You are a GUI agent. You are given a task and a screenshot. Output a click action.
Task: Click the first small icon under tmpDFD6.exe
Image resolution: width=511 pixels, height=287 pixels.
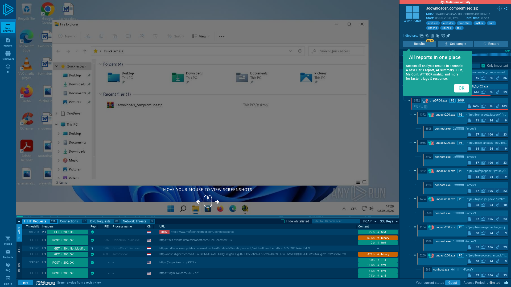pyautogui.click(x=416, y=107)
